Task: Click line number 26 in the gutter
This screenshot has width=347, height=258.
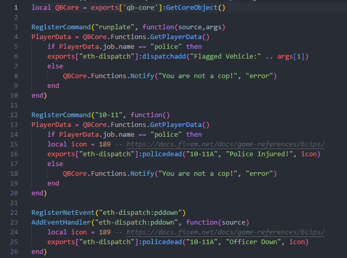Action: 14,251
